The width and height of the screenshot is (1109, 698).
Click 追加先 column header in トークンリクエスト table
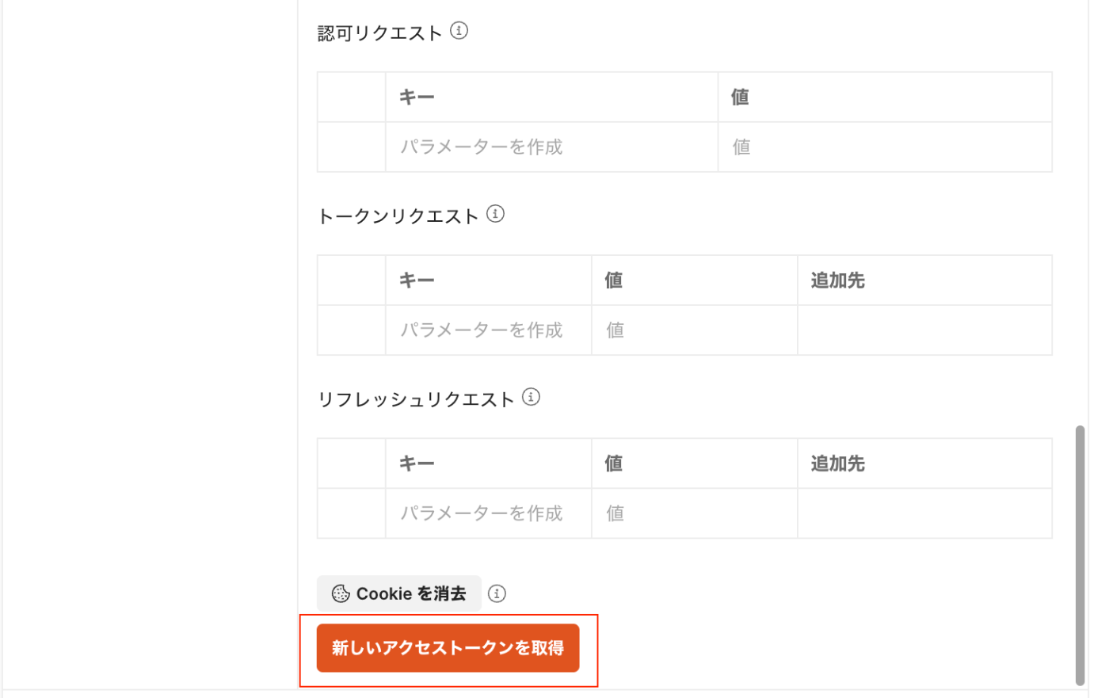coord(837,280)
